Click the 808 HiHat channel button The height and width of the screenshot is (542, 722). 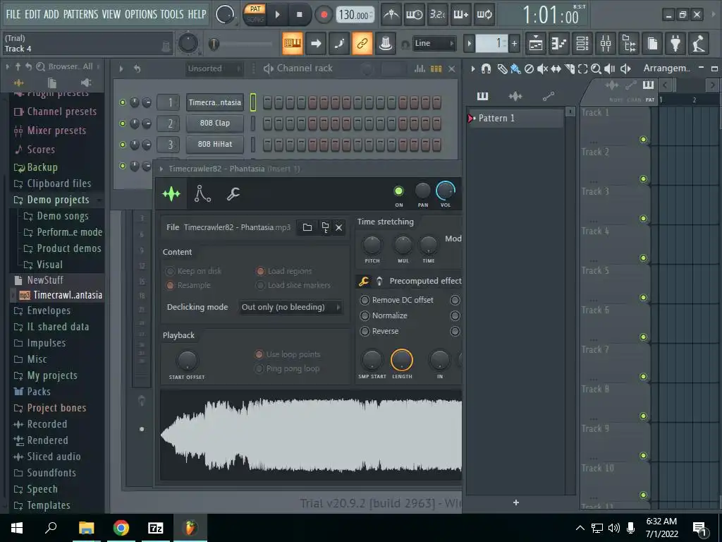[214, 144]
